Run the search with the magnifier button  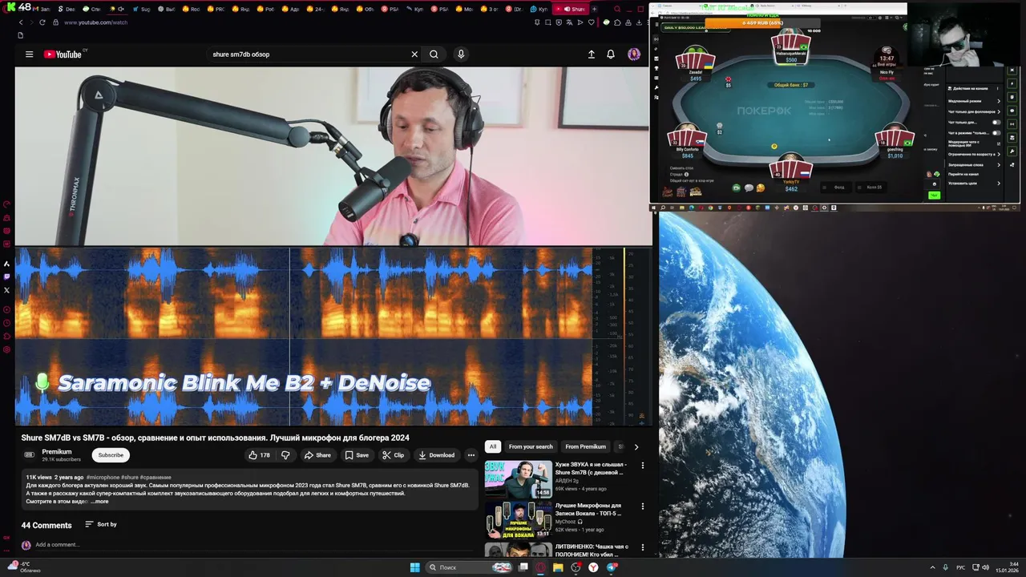tap(434, 54)
